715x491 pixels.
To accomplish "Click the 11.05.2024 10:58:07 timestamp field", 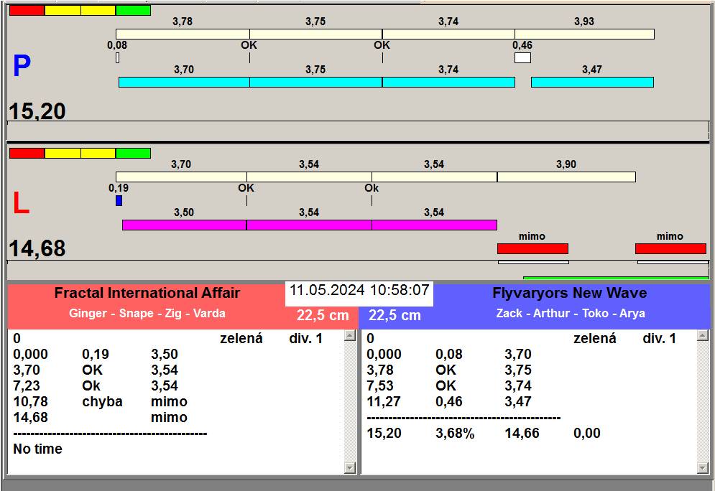I will tap(359, 291).
